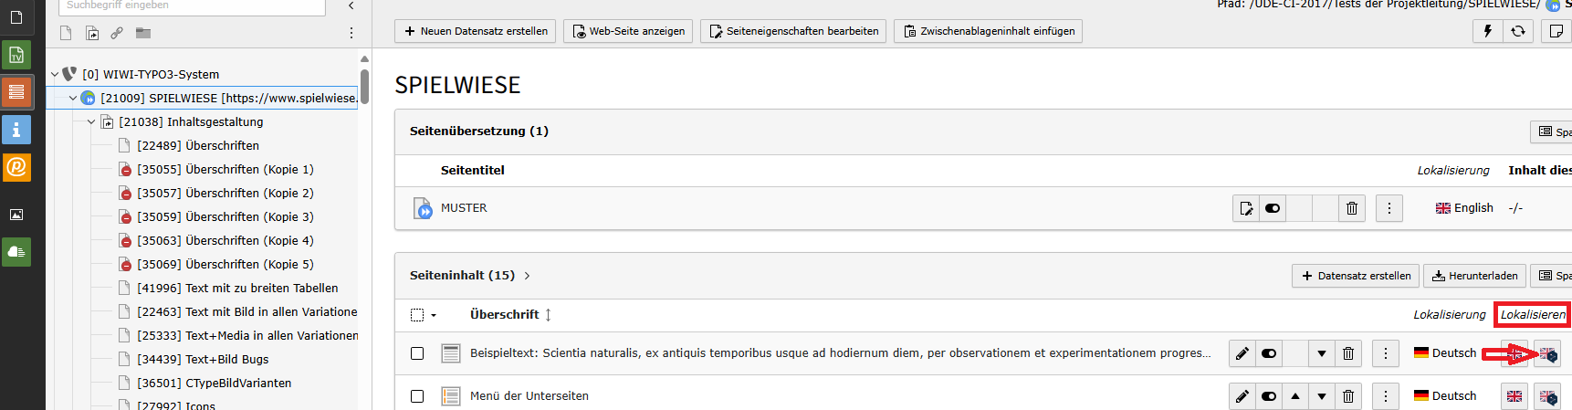Viewport: 1572px width, 410px height.
Task: Open the Filelist image module icon
Action: coord(16,215)
